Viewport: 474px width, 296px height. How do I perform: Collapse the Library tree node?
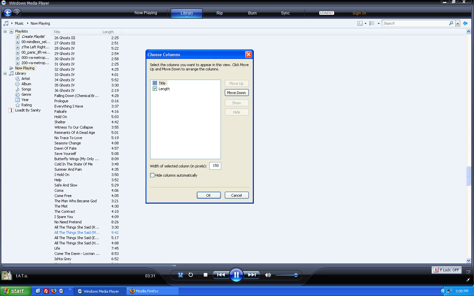(5, 73)
